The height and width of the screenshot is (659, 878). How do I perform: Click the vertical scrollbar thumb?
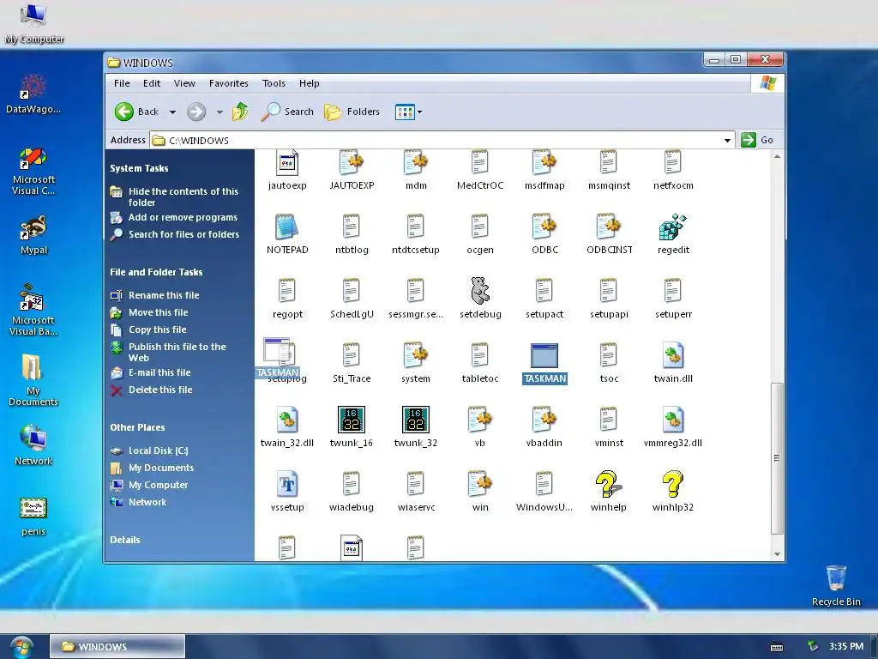click(777, 458)
